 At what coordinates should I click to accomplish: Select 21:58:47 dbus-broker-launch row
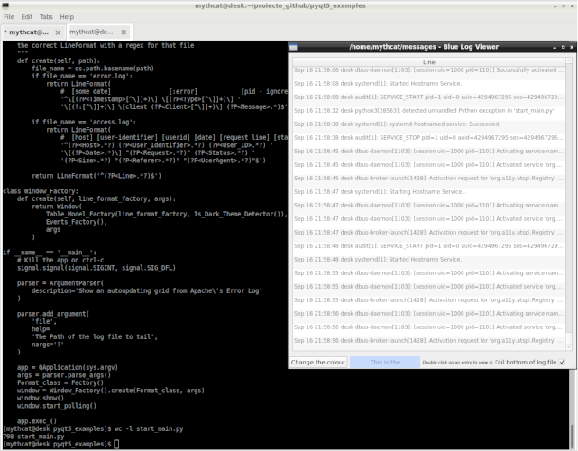click(x=429, y=233)
